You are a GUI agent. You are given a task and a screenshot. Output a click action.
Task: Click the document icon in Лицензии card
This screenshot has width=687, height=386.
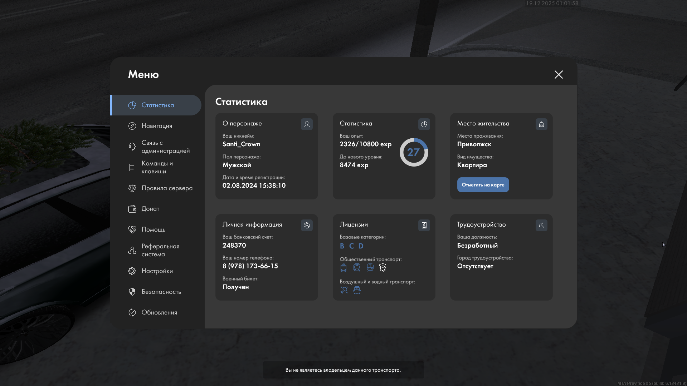pos(424,225)
